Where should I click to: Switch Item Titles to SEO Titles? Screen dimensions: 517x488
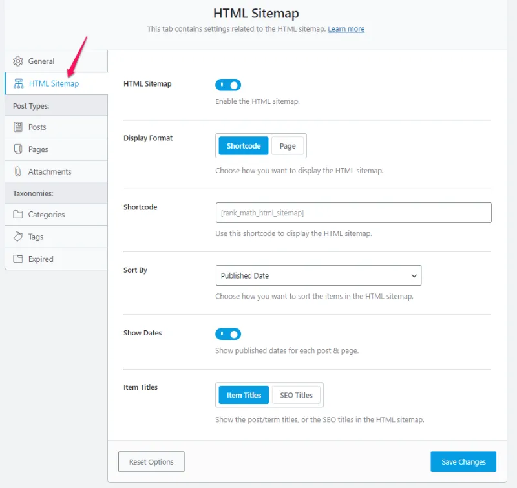coord(296,395)
